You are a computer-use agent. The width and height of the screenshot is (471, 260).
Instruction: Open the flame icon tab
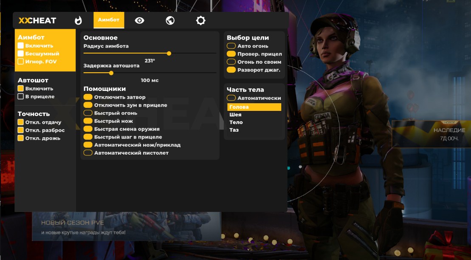click(79, 20)
